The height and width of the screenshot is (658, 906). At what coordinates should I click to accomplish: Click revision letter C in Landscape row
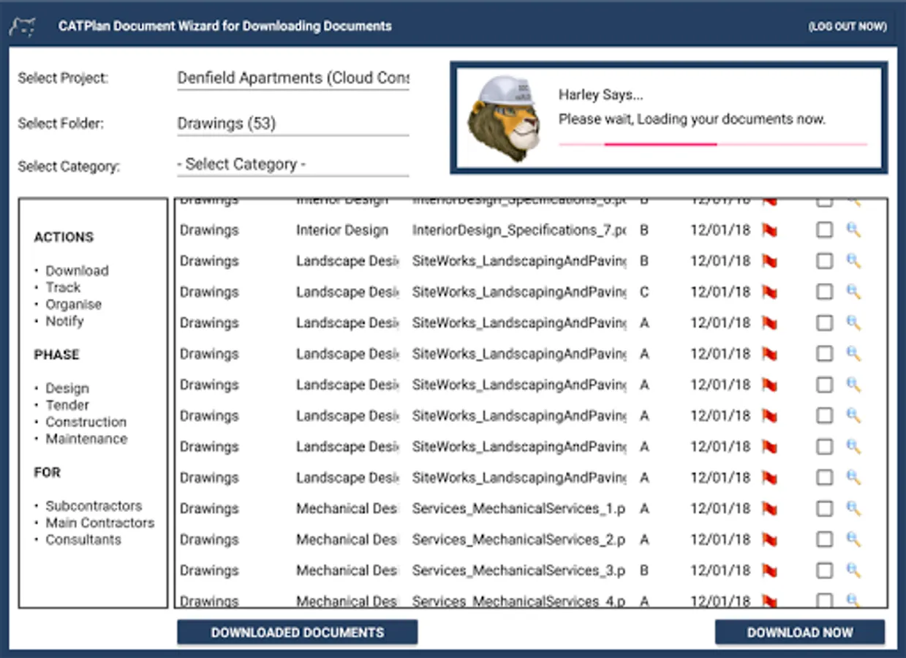[644, 292]
